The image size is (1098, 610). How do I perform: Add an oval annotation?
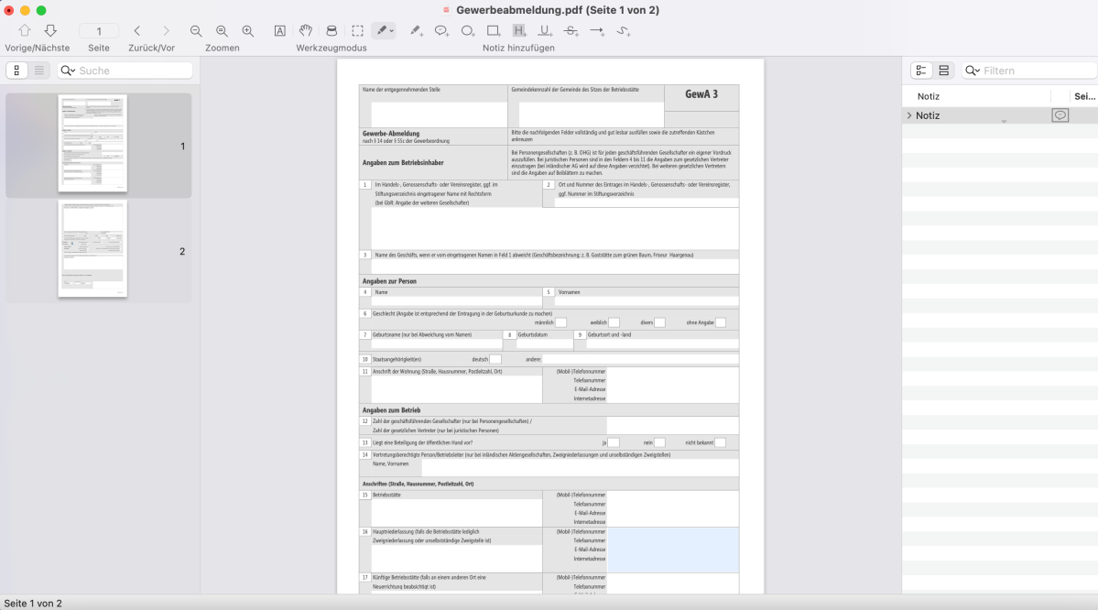[x=468, y=30]
